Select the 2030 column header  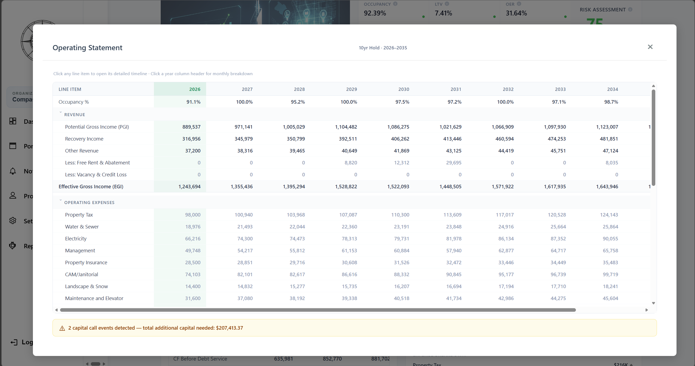pos(403,89)
